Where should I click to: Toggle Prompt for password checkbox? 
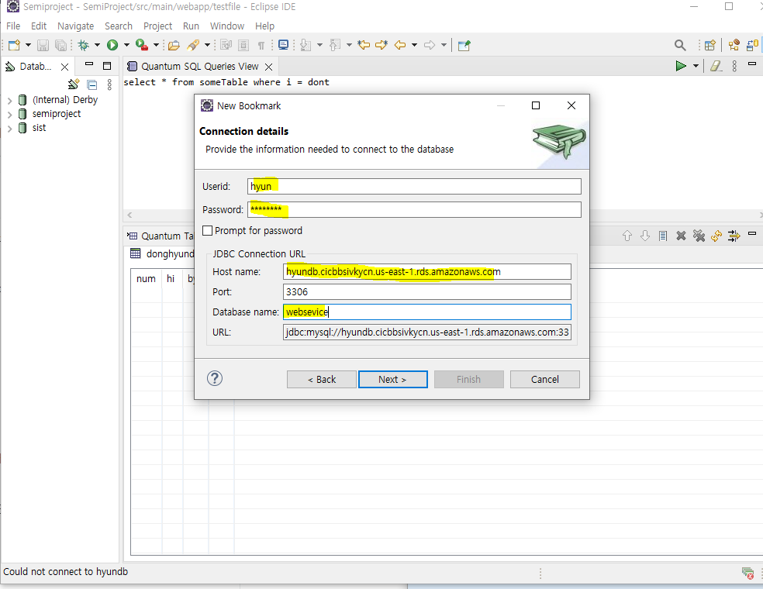coord(207,230)
